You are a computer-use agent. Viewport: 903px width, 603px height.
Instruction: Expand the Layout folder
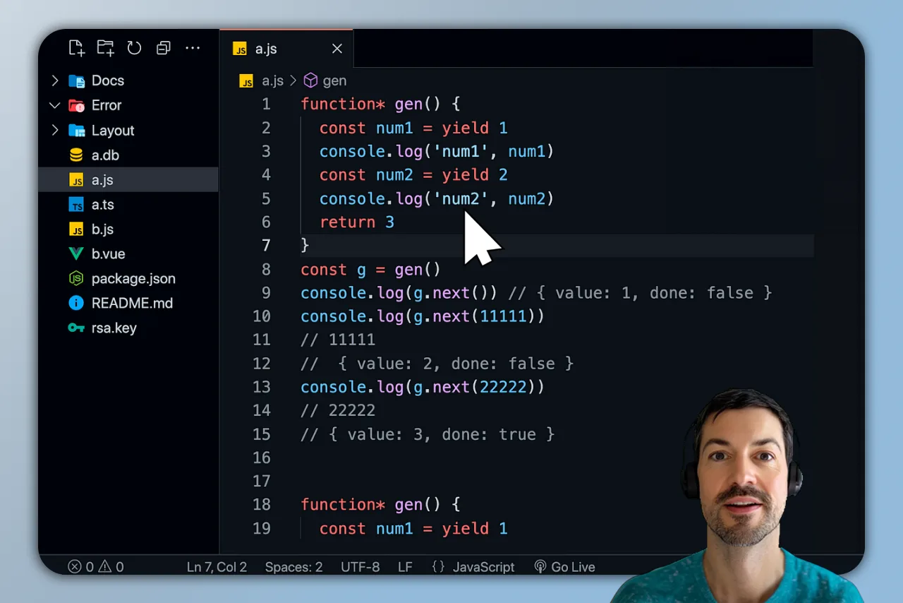tap(55, 131)
